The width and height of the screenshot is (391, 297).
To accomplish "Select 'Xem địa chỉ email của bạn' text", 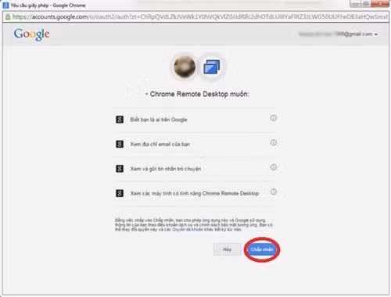I will point(160,144).
